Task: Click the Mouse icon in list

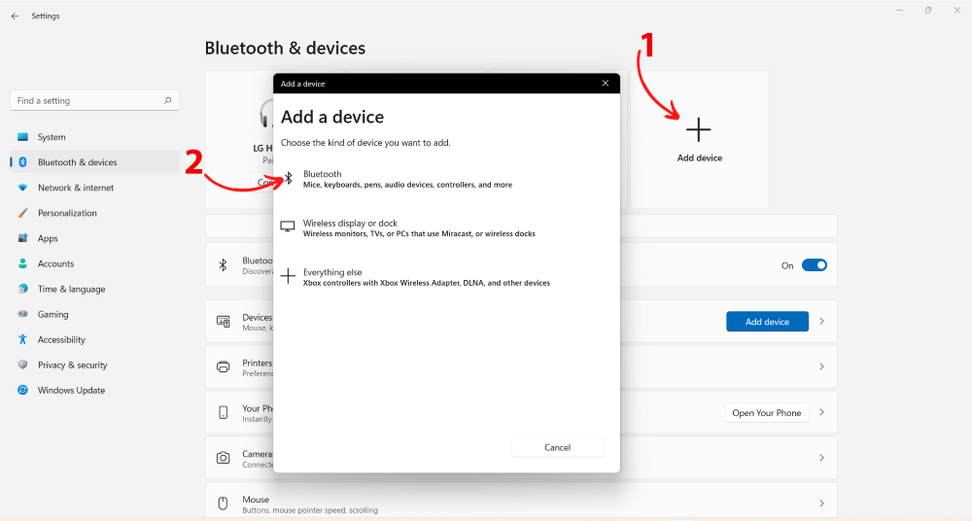Action: point(224,503)
